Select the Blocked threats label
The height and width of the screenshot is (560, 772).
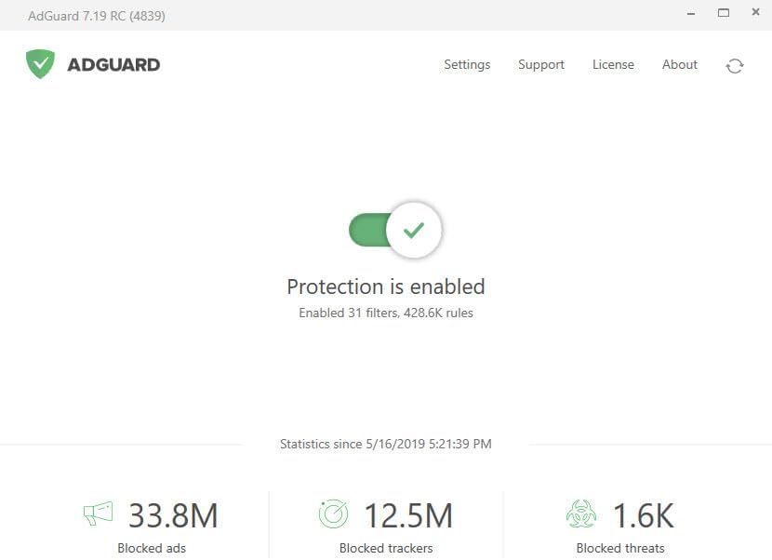click(620, 548)
